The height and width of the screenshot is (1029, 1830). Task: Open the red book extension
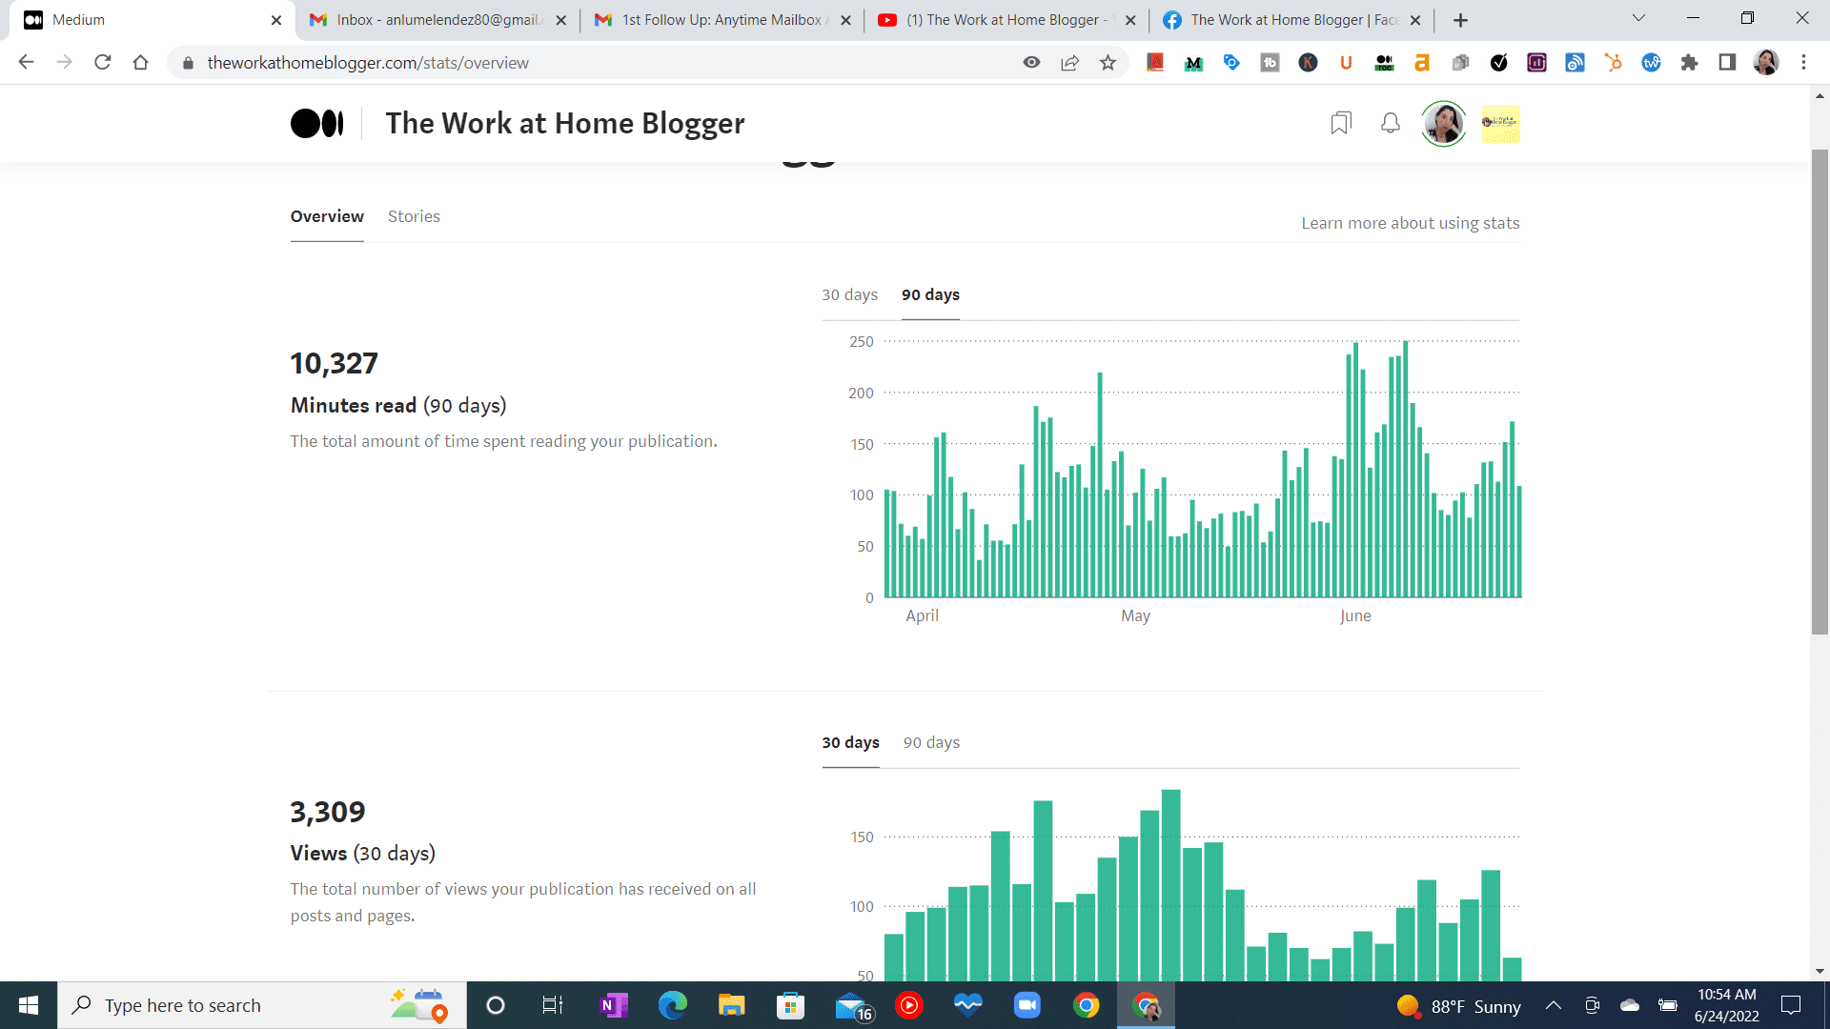pos(1155,62)
